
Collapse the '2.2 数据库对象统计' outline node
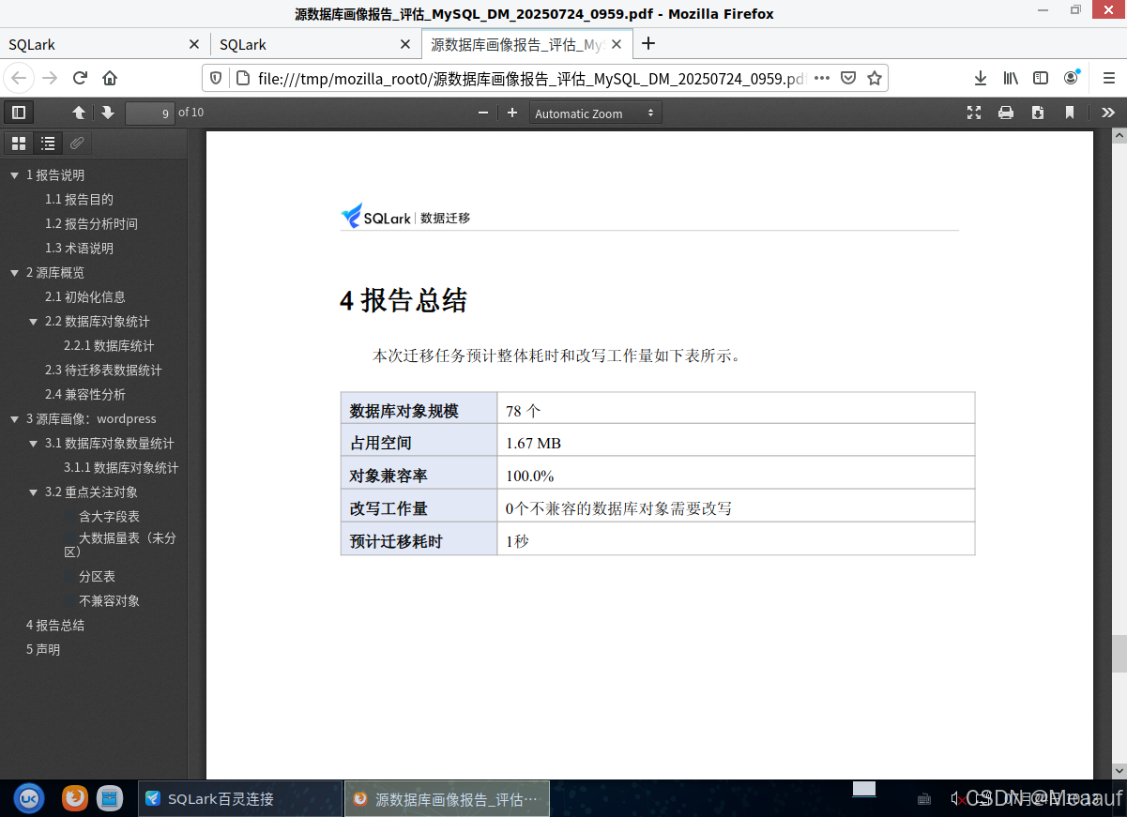tap(33, 322)
